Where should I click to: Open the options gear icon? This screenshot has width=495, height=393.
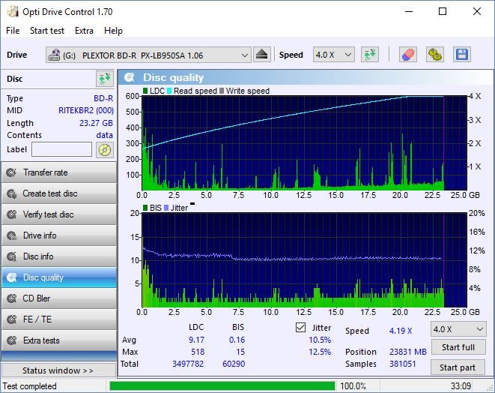435,55
